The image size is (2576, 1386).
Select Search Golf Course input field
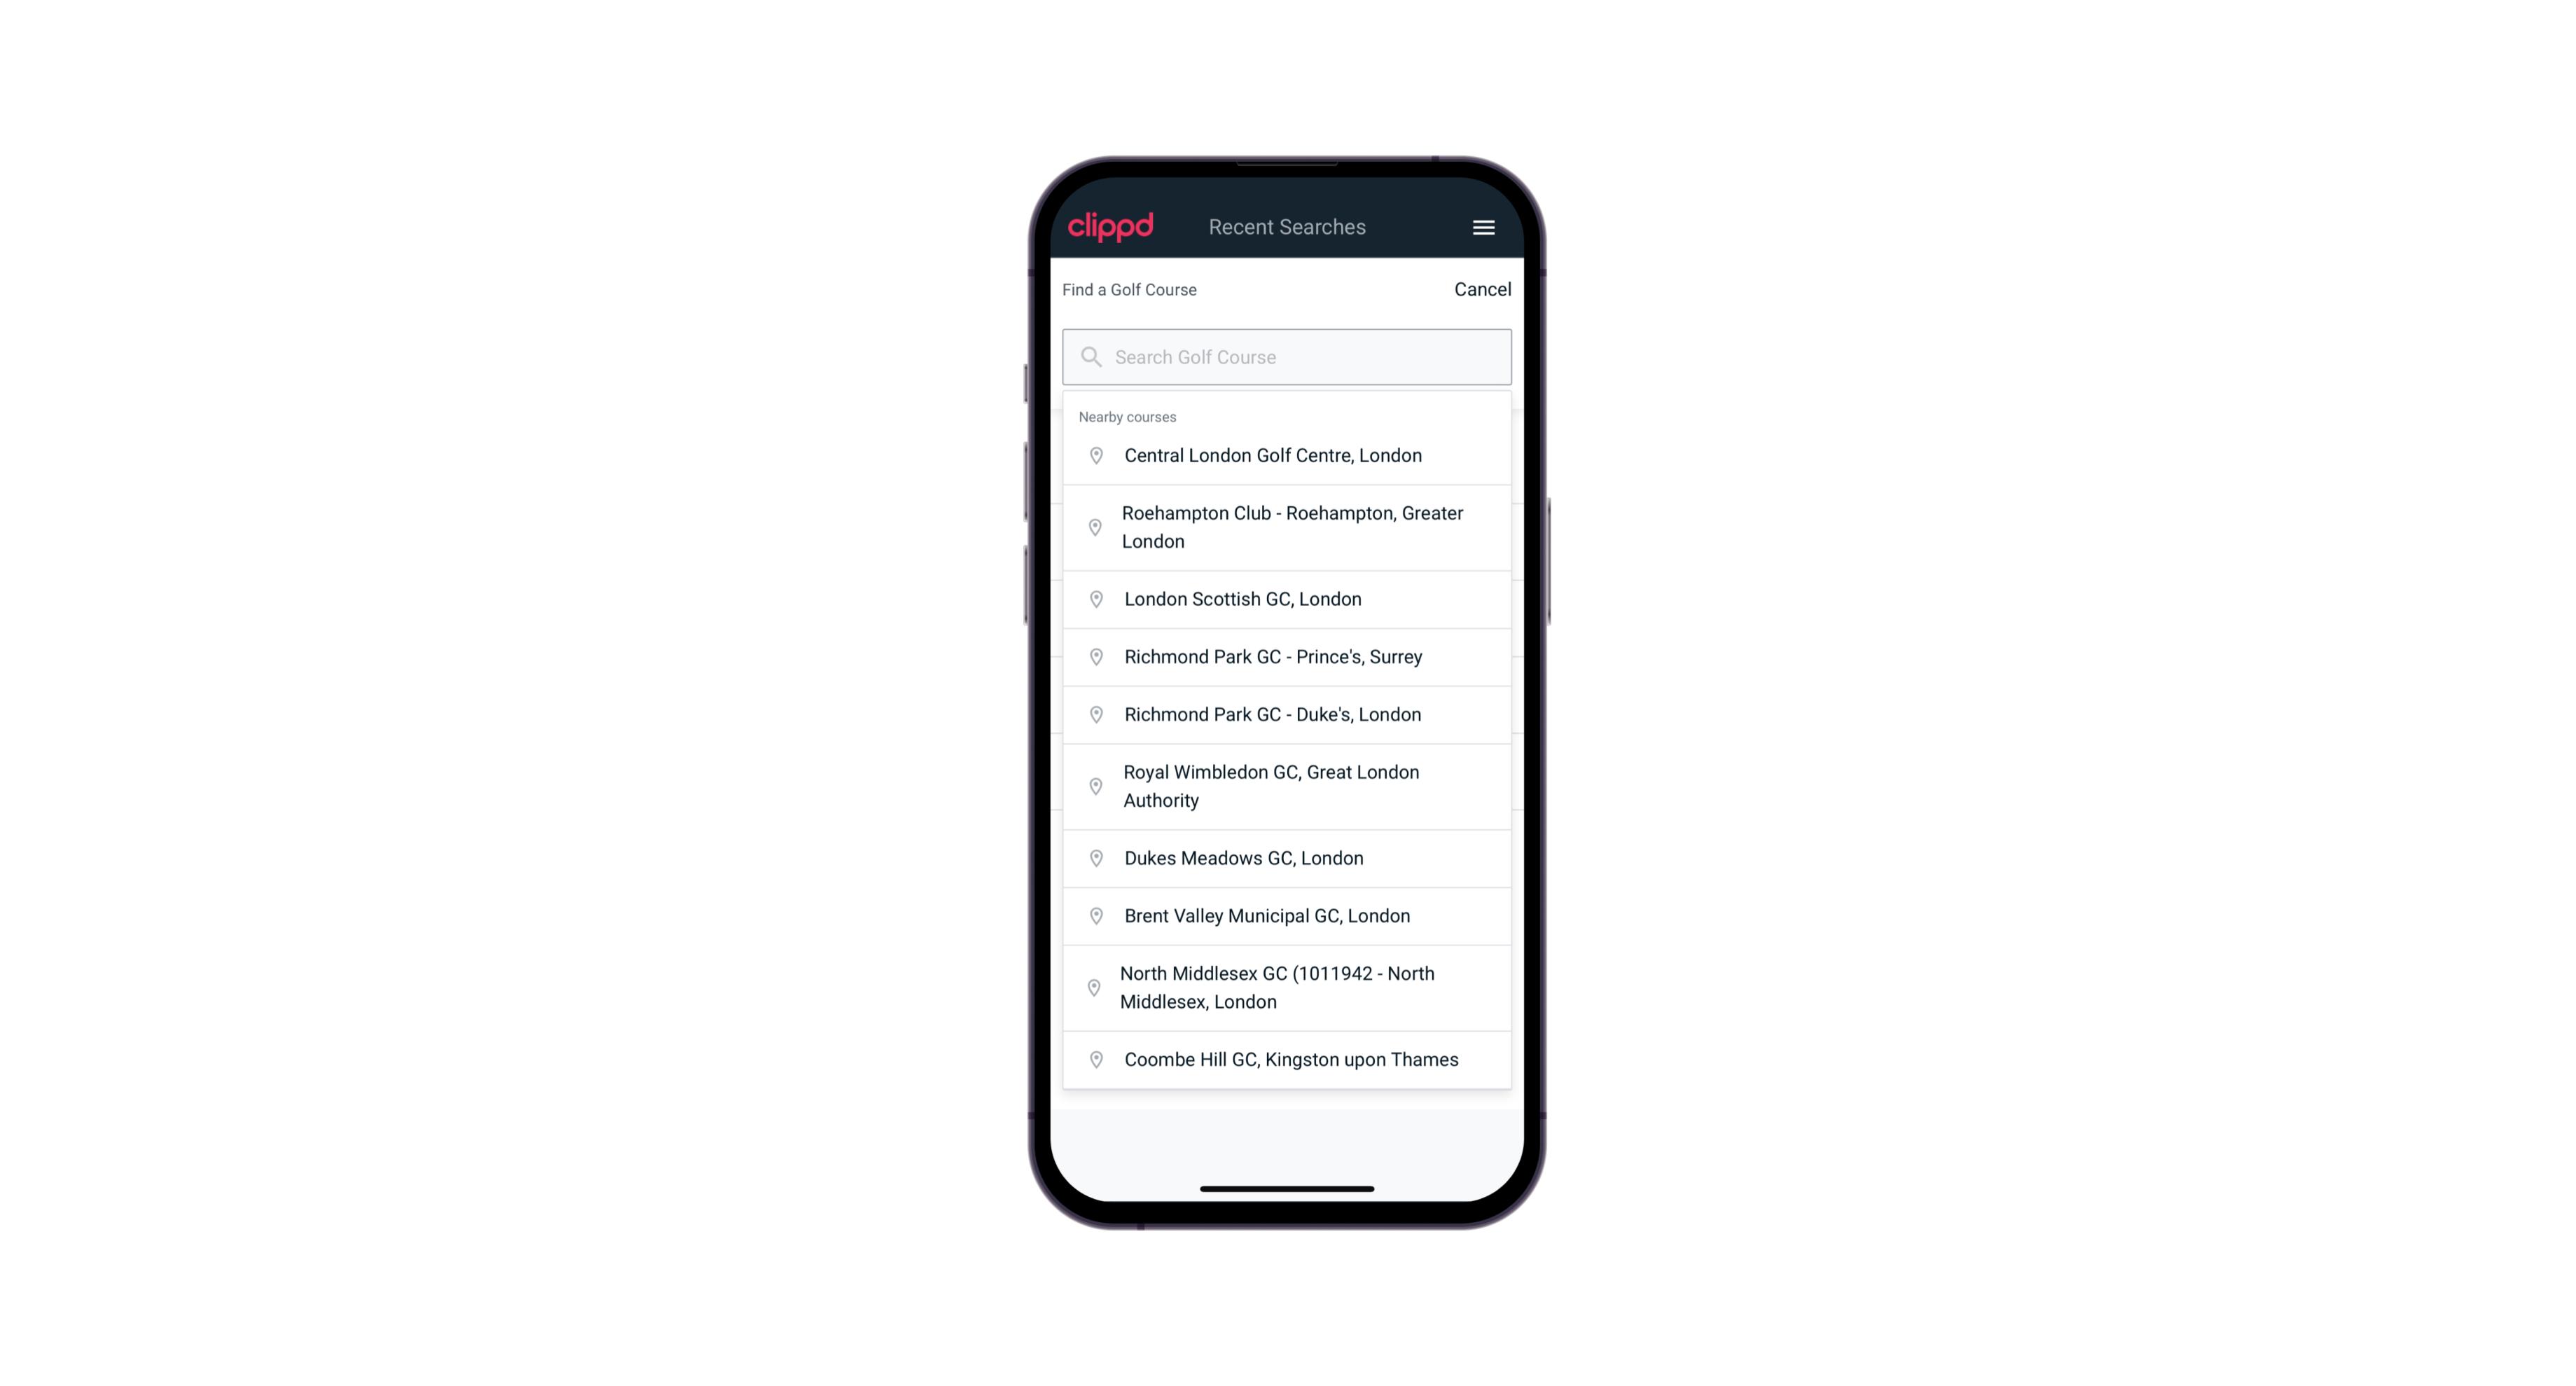1287,356
